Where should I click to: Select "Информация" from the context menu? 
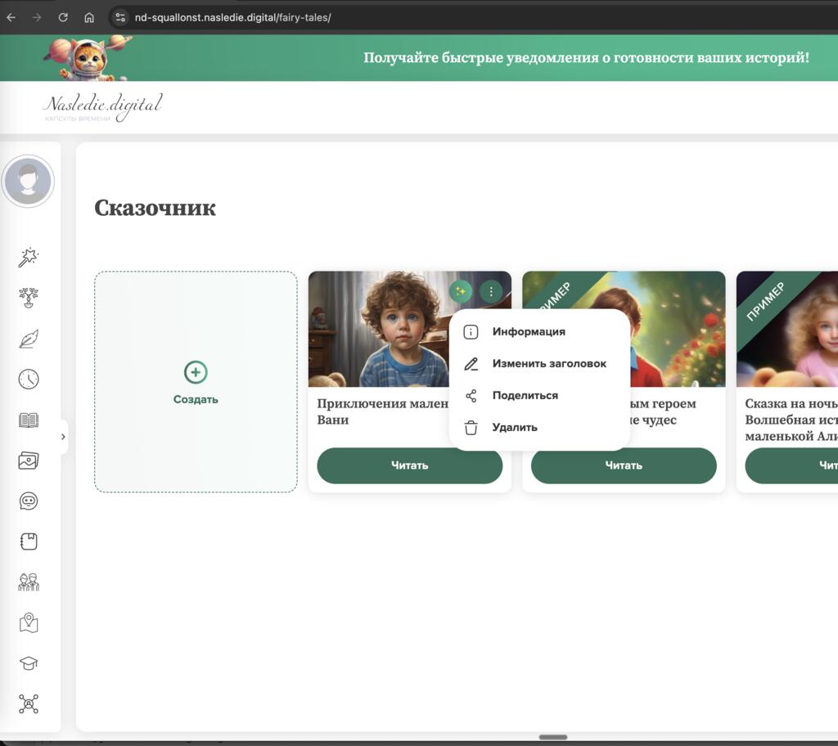tap(528, 332)
